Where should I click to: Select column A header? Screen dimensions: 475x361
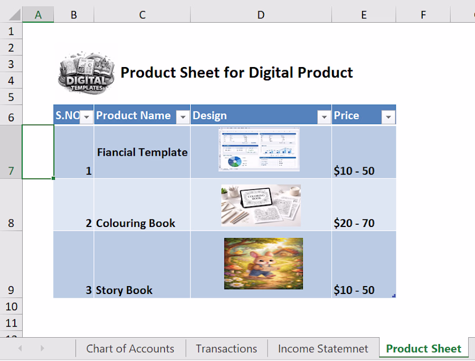tap(38, 15)
